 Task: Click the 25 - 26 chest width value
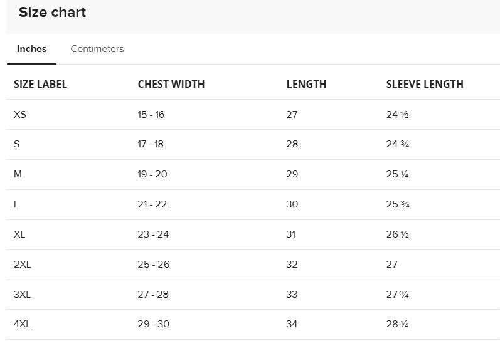click(x=153, y=264)
